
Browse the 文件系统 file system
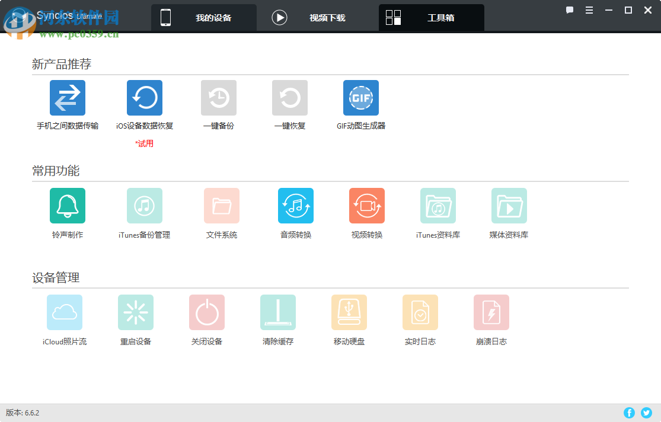[x=221, y=205]
